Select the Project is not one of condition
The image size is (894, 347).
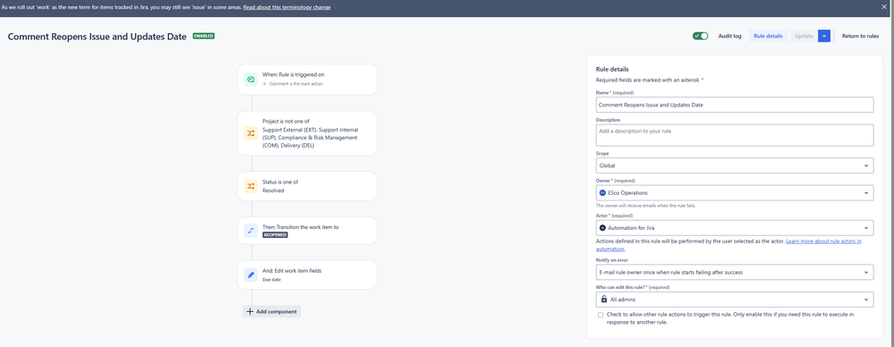click(307, 133)
